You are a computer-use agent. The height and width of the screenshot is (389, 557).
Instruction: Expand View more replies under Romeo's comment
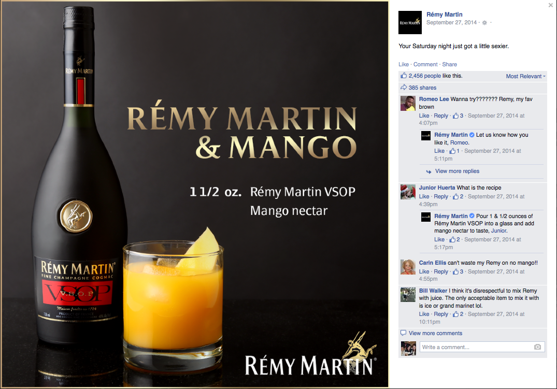click(457, 171)
